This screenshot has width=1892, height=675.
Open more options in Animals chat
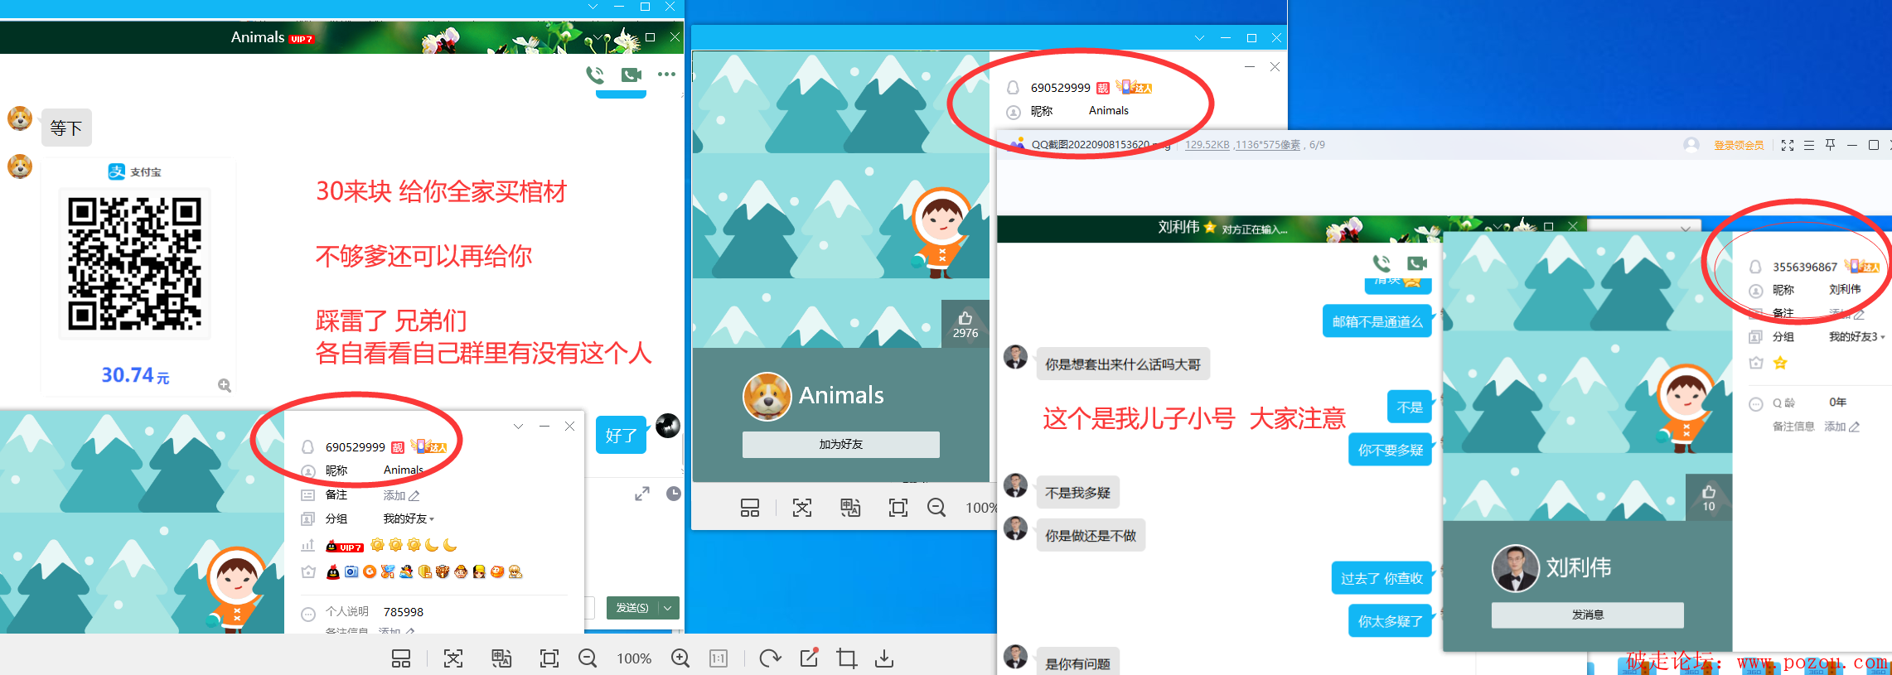click(666, 75)
